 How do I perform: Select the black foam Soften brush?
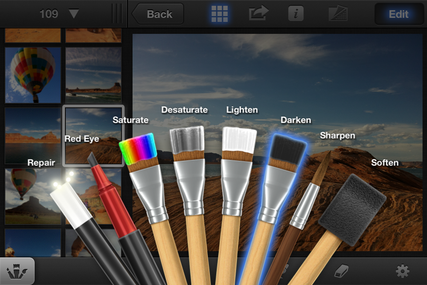pyautogui.click(x=351, y=210)
